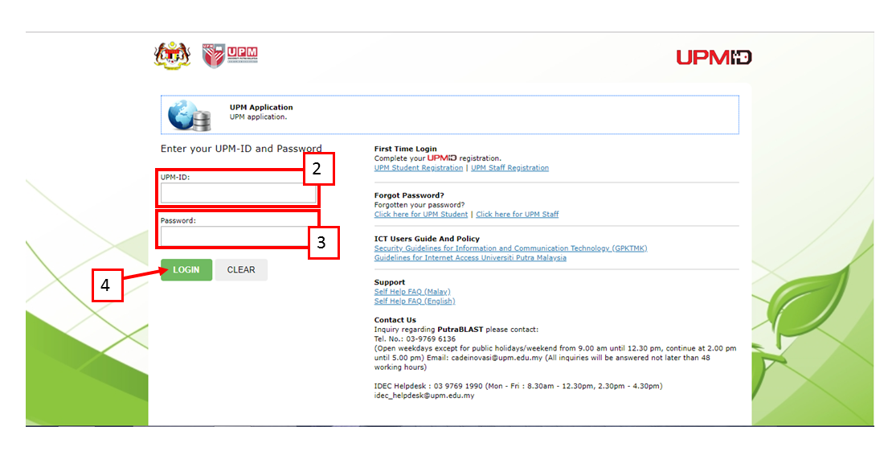Click the 'Contact Us' heading
This screenshot has width=888, height=451.
[x=395, y=319]
